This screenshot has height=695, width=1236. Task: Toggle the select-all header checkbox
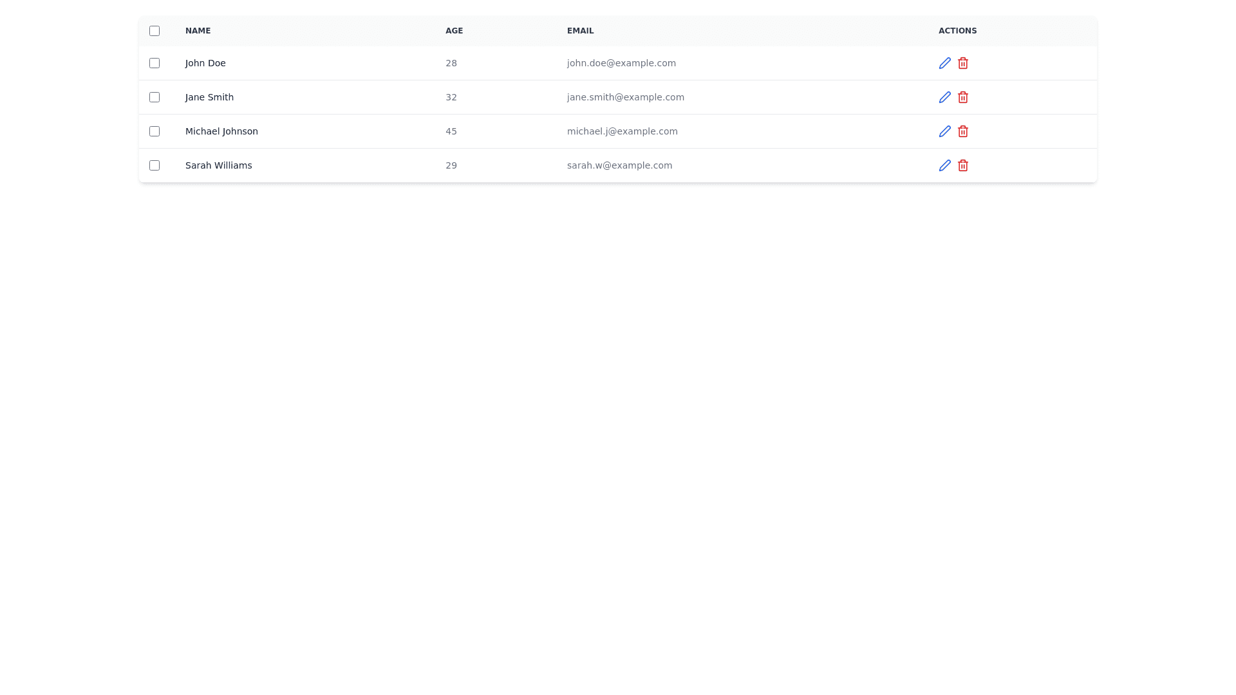coord(154,31)
